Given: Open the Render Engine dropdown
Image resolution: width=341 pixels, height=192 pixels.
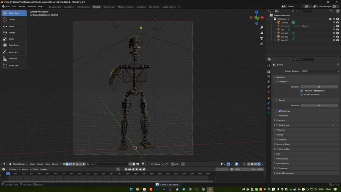Looking at the screenshot, I should (x=320, y=71).
